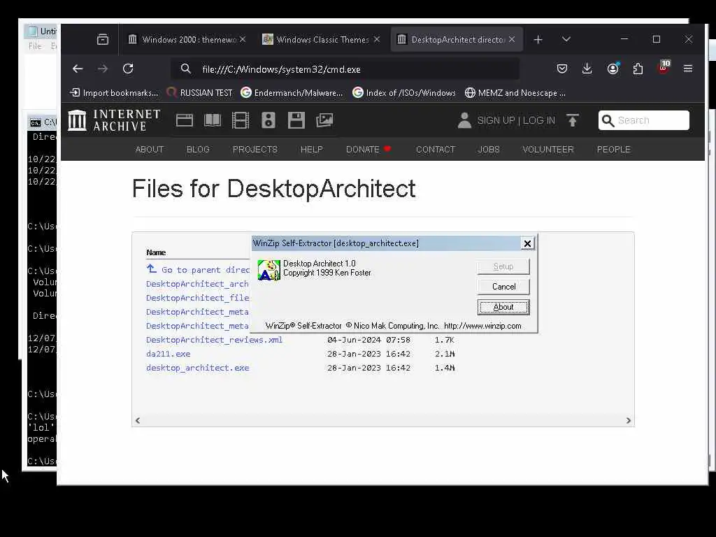Open Endermanch/Malware bookmark
The image size is (716, 537).
pos(292,93)
